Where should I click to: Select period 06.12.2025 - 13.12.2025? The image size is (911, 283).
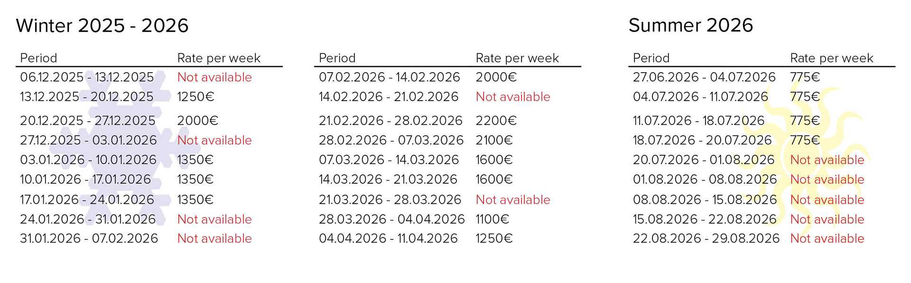pos(87,77)
